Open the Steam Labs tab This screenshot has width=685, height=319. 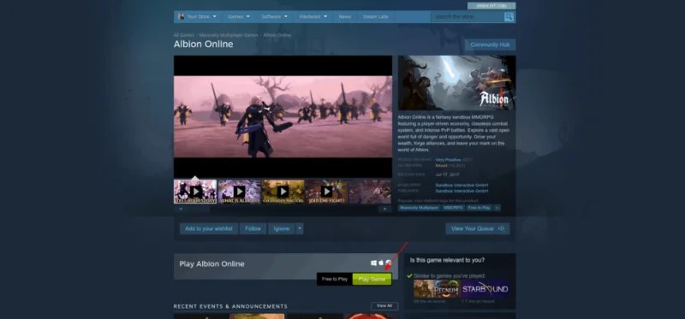coord(376,16)
